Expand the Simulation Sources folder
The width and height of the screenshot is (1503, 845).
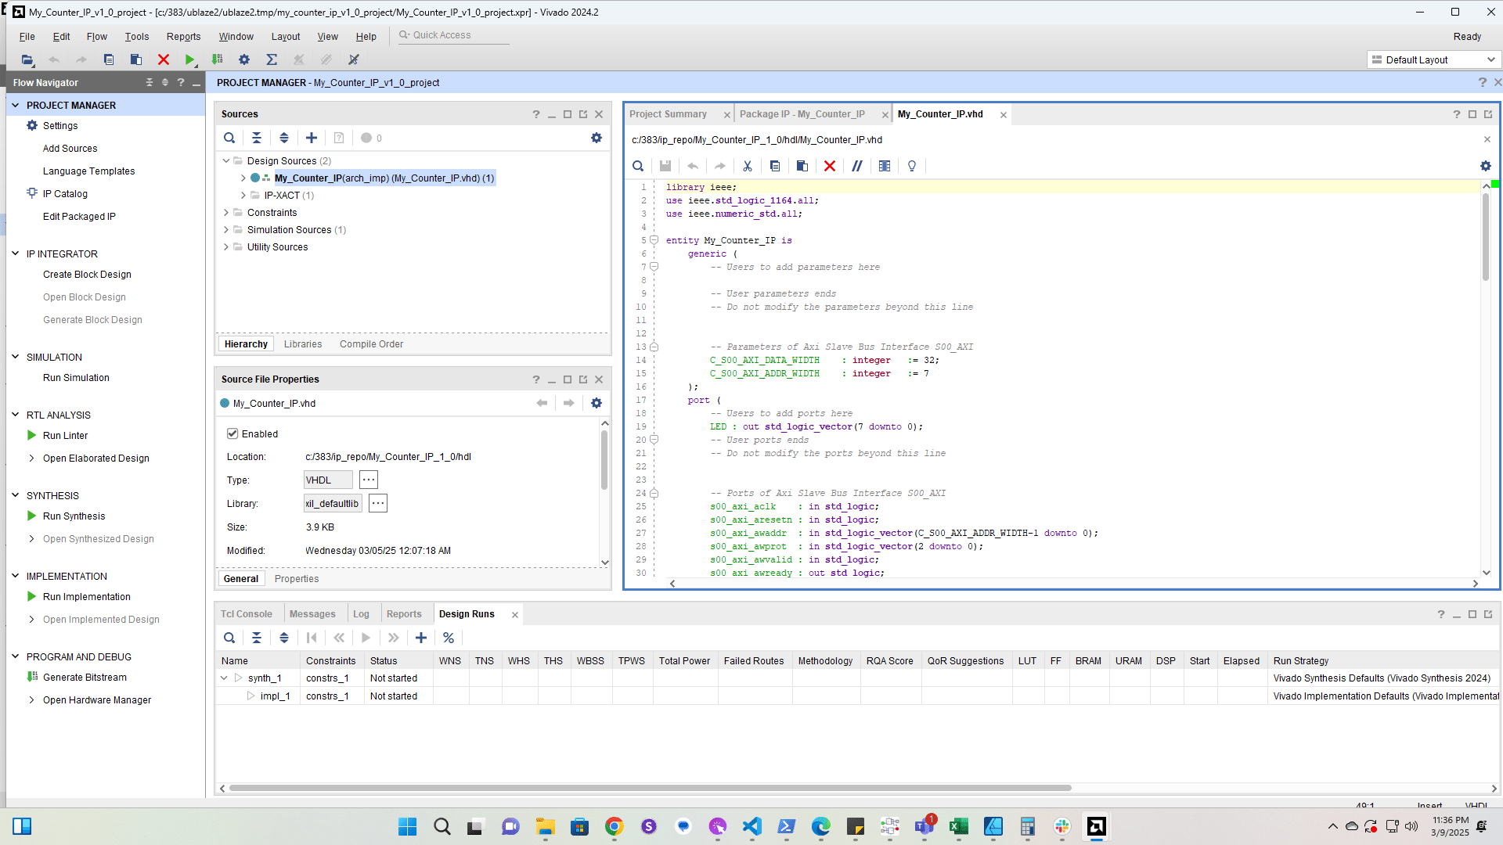point(226,230)
